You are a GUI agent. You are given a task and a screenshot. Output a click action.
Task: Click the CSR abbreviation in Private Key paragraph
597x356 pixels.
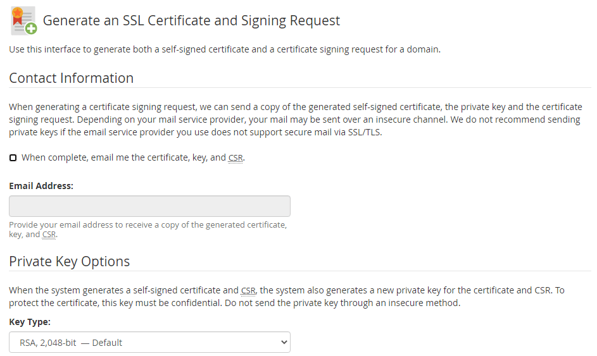(x=248, y=291)
